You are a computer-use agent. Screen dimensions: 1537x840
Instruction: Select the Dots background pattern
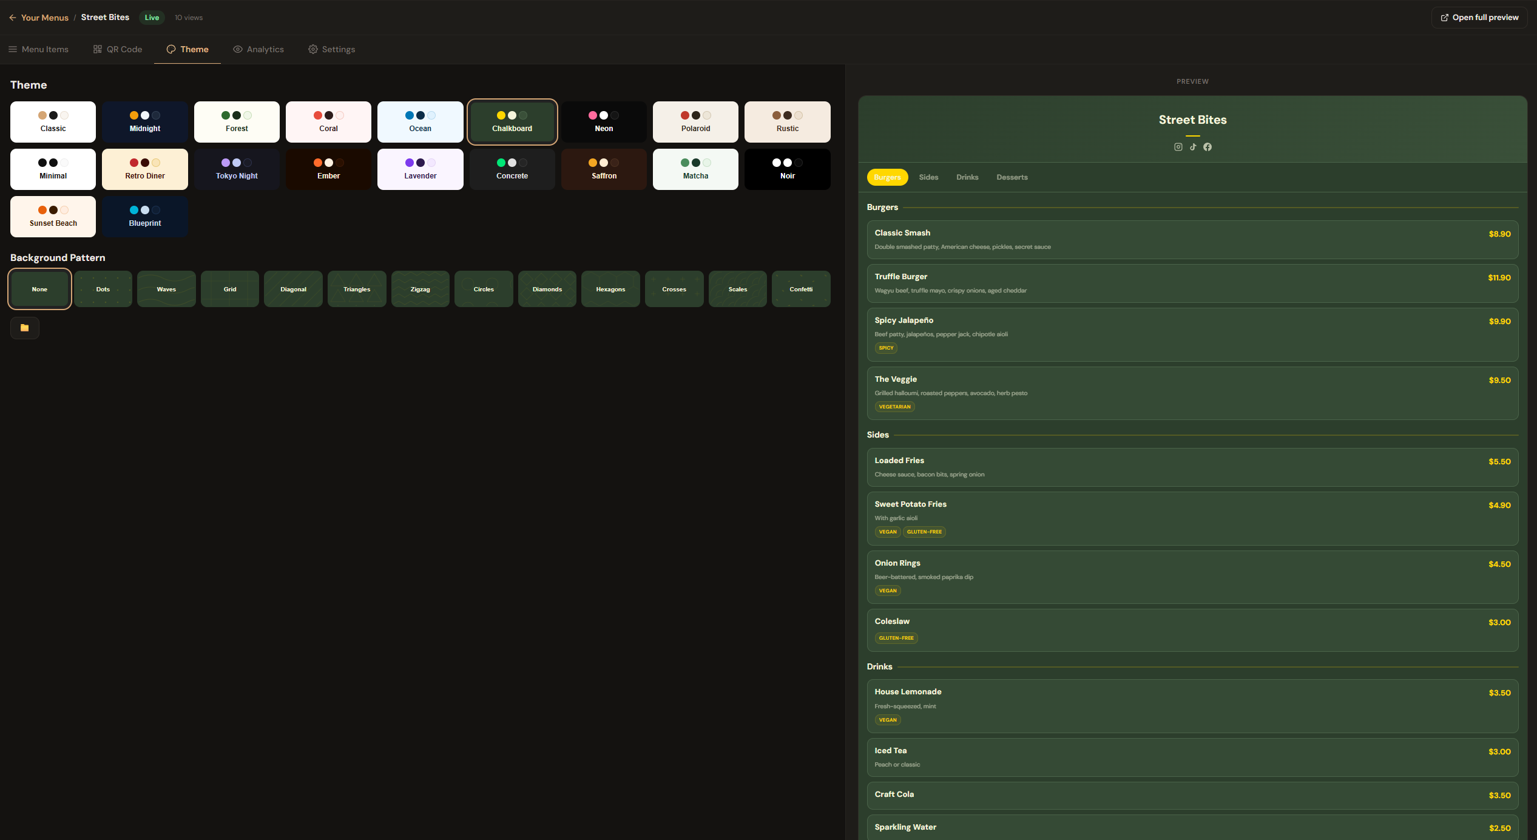pos(103,289)
